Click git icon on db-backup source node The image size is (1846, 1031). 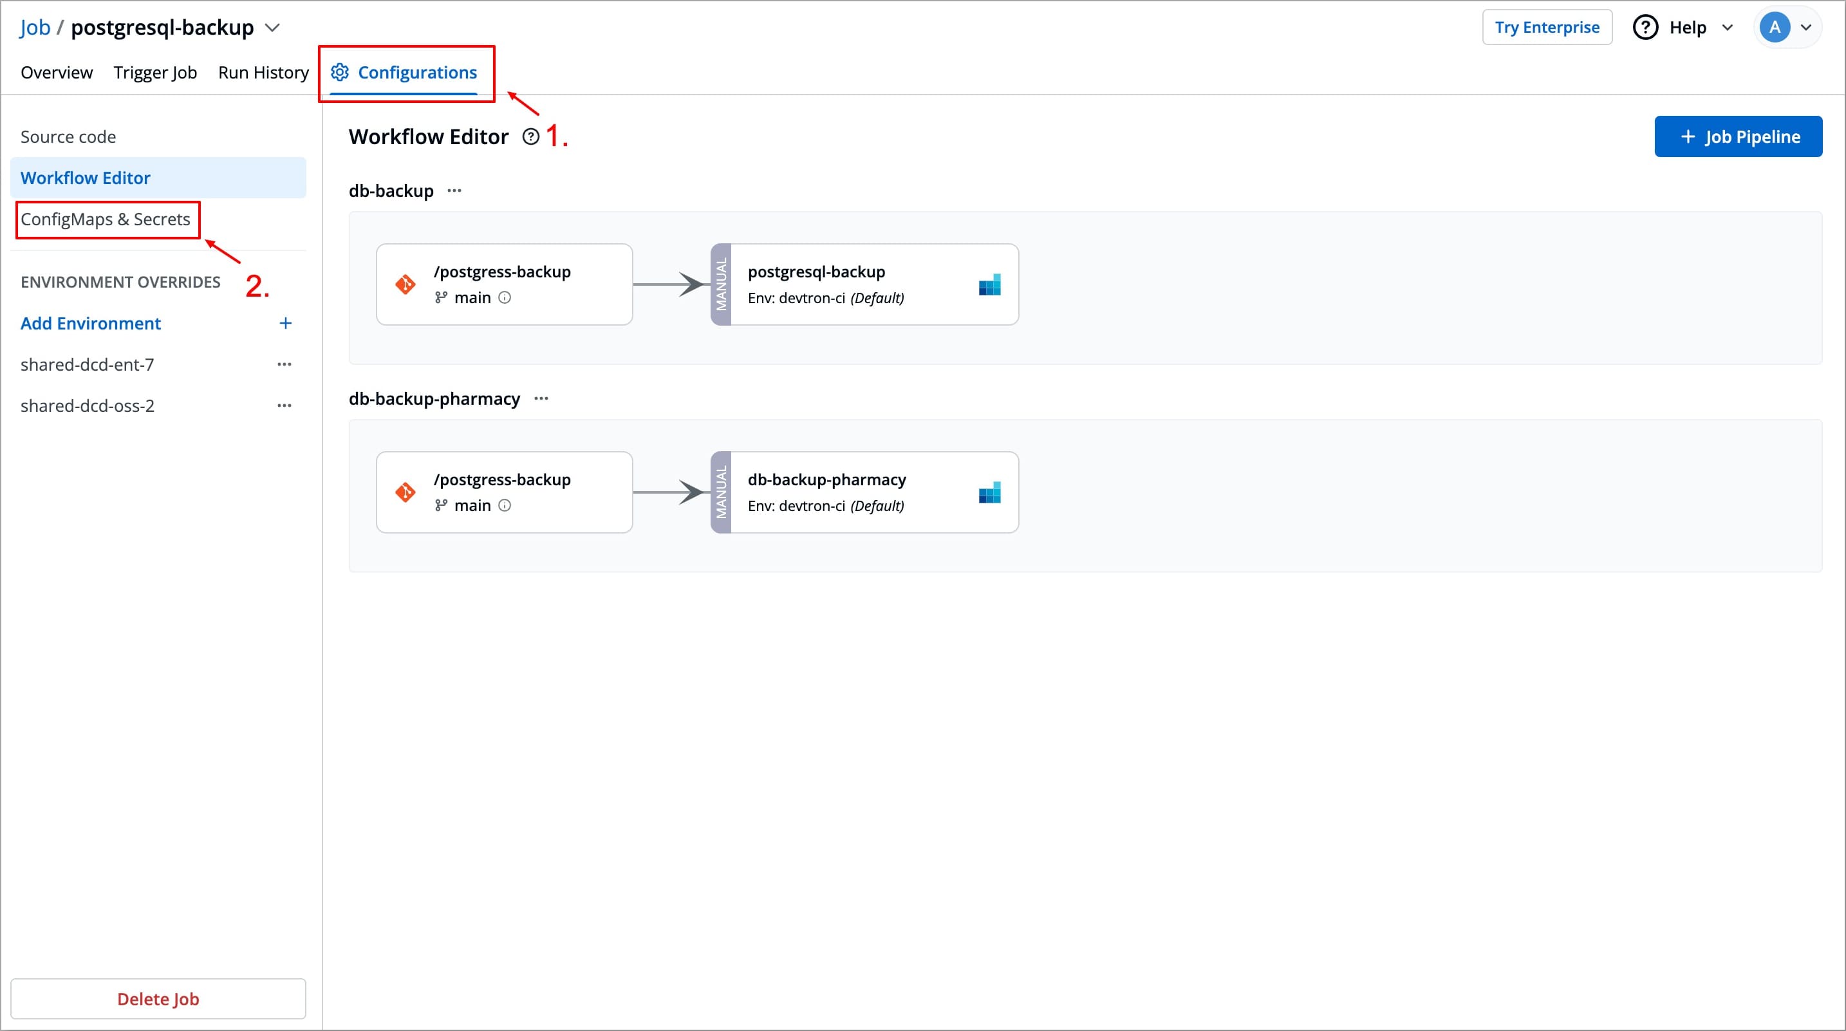406,284
